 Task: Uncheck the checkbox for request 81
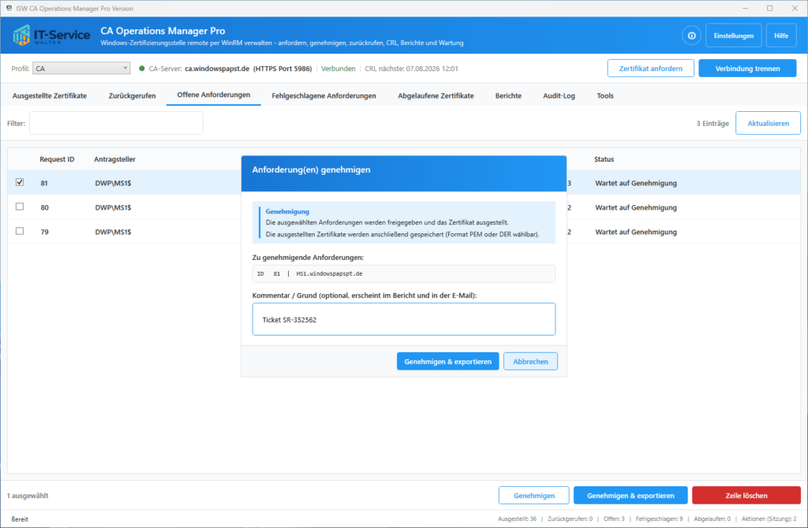click(20, 182)
